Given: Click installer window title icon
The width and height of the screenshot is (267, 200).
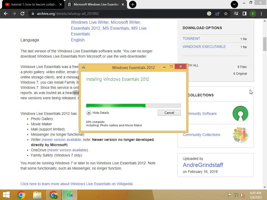Looking at the screenshot, I should [x=83, y=67].
